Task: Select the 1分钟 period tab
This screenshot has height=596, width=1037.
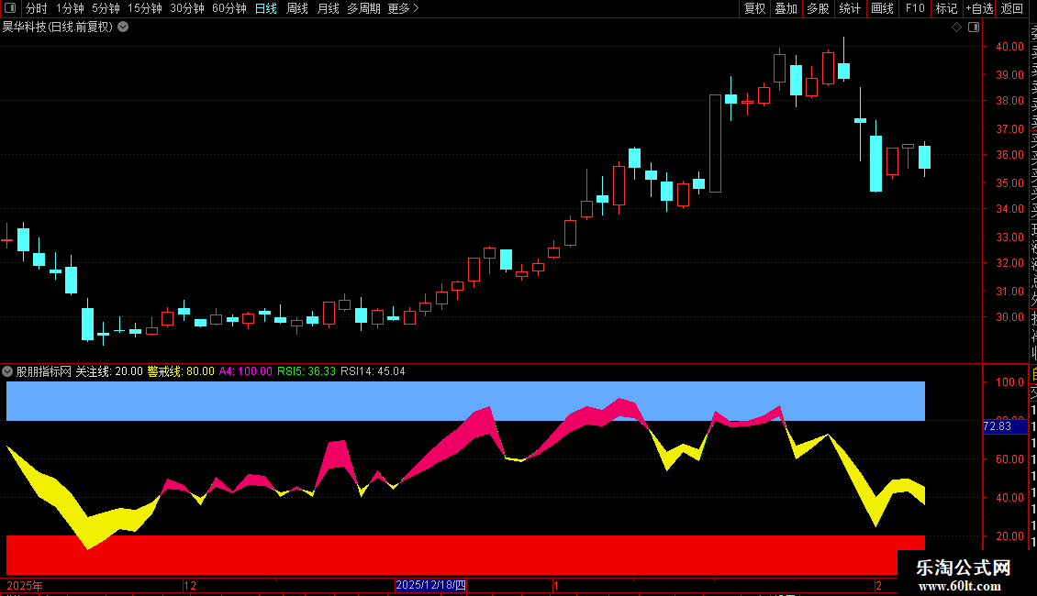Action: pyautogui.click(x=70, y=8)
